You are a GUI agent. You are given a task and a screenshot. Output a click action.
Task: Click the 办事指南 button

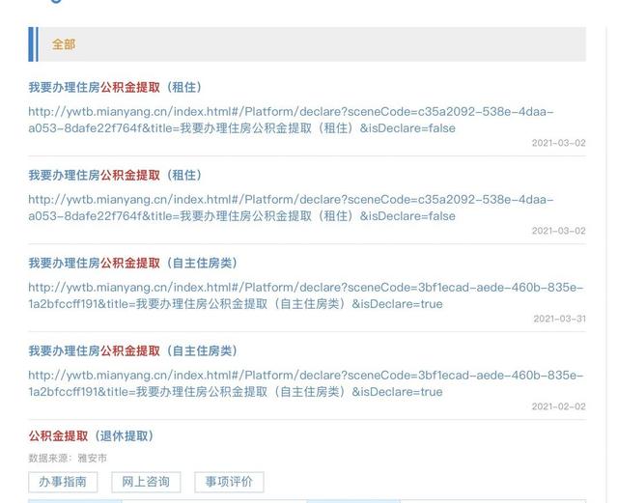pos(63,482)
